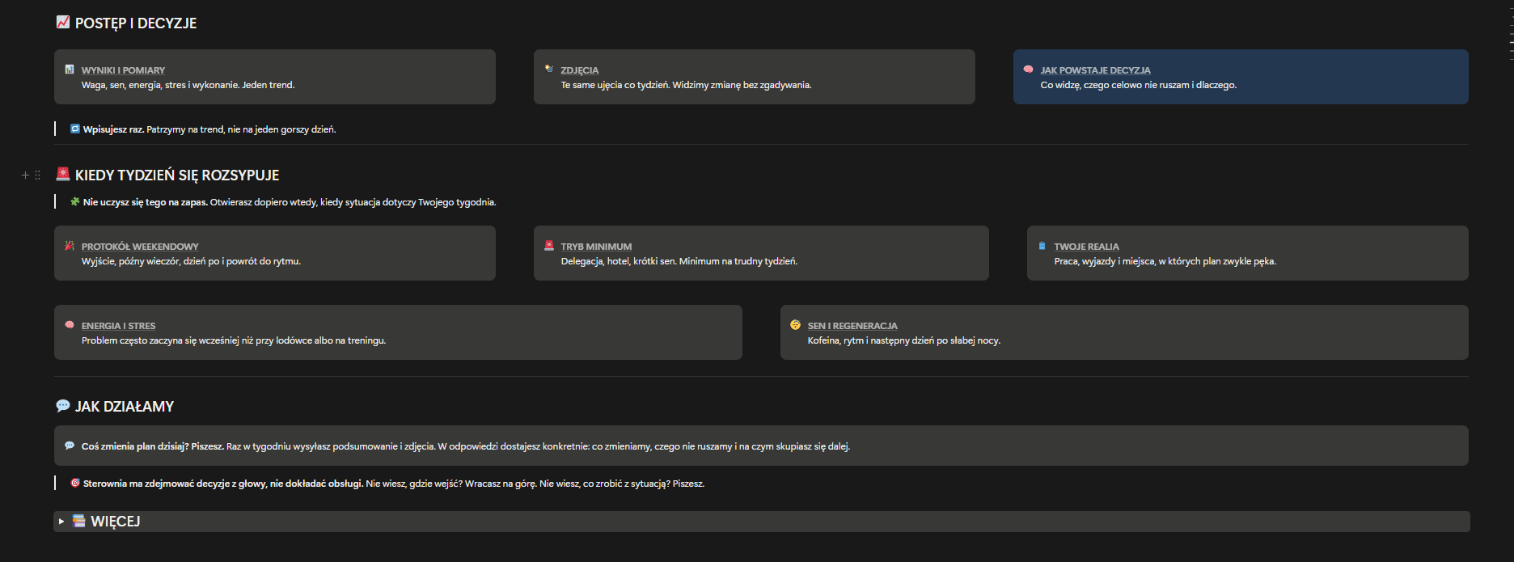
Task: Click the brain icon beside JAK POWSTAJE DECYZJA
Action: (1029, 70)
